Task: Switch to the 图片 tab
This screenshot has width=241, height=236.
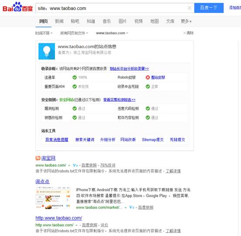Action: coord(122,21)
